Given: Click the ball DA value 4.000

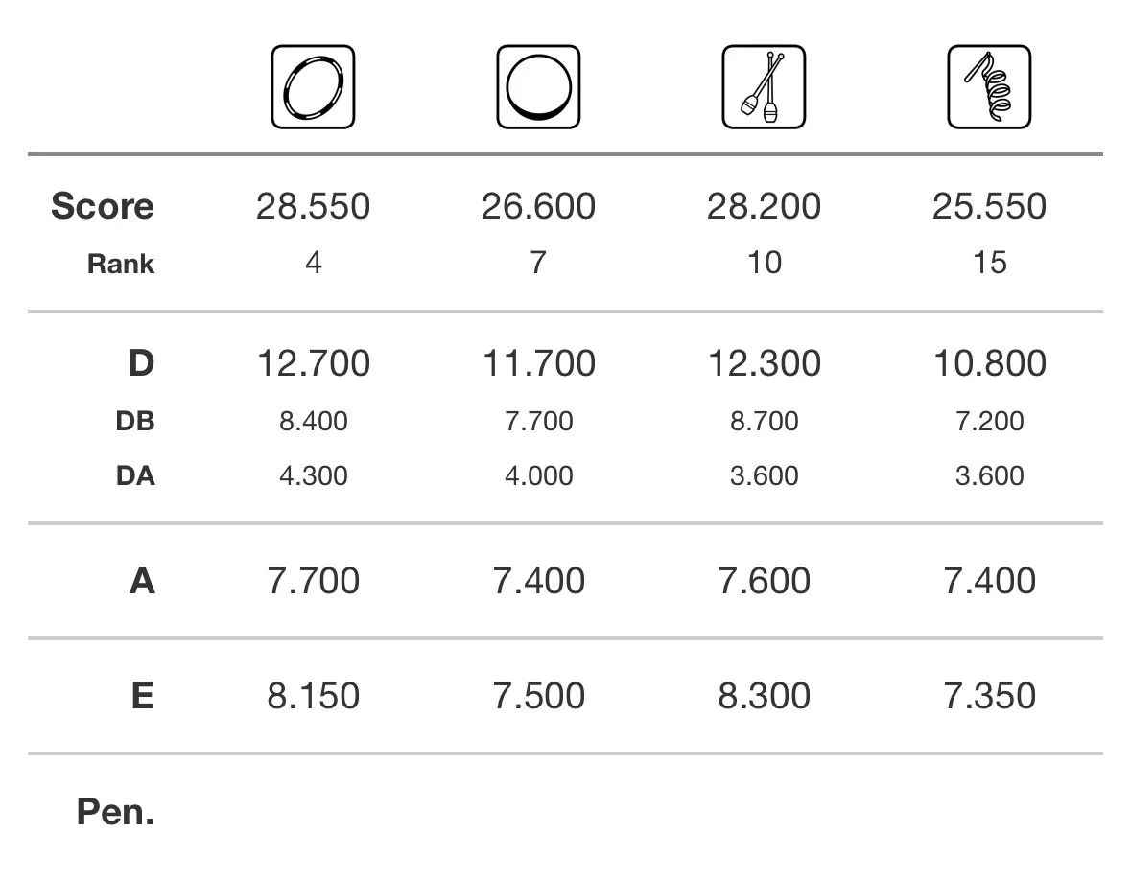Looking at the screenshot, I should (x=538, y=475).
